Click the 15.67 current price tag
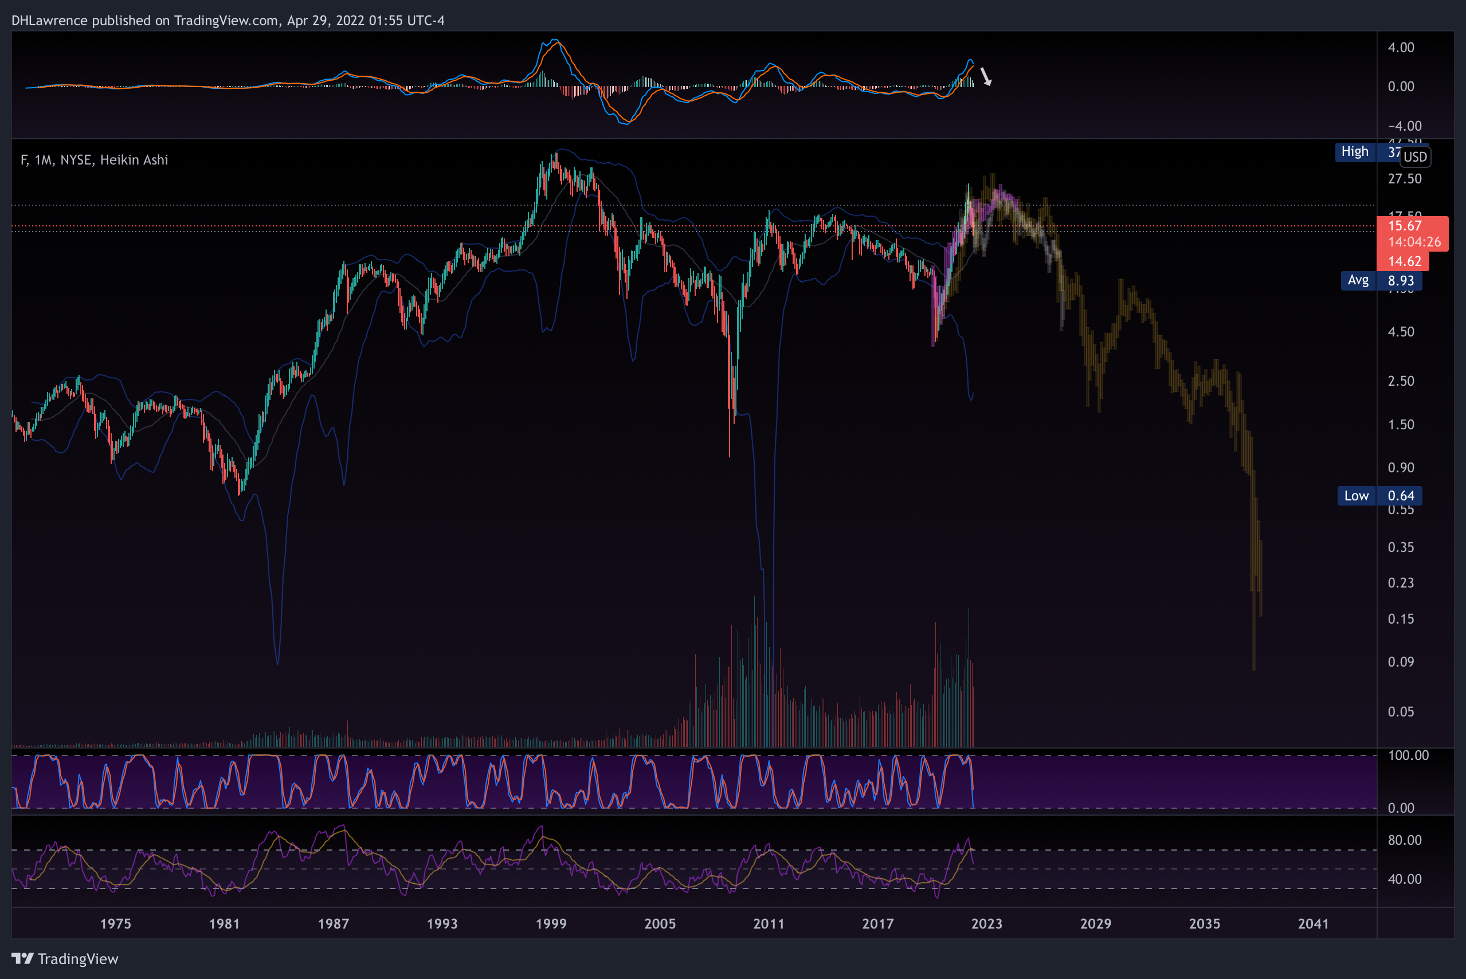The width and height of the screenshot is (1466, 979). [1405, 225]
